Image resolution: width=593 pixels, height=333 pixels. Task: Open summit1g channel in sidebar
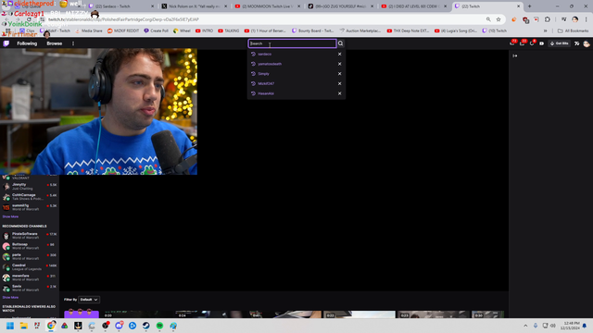click(x=30, y=207)
